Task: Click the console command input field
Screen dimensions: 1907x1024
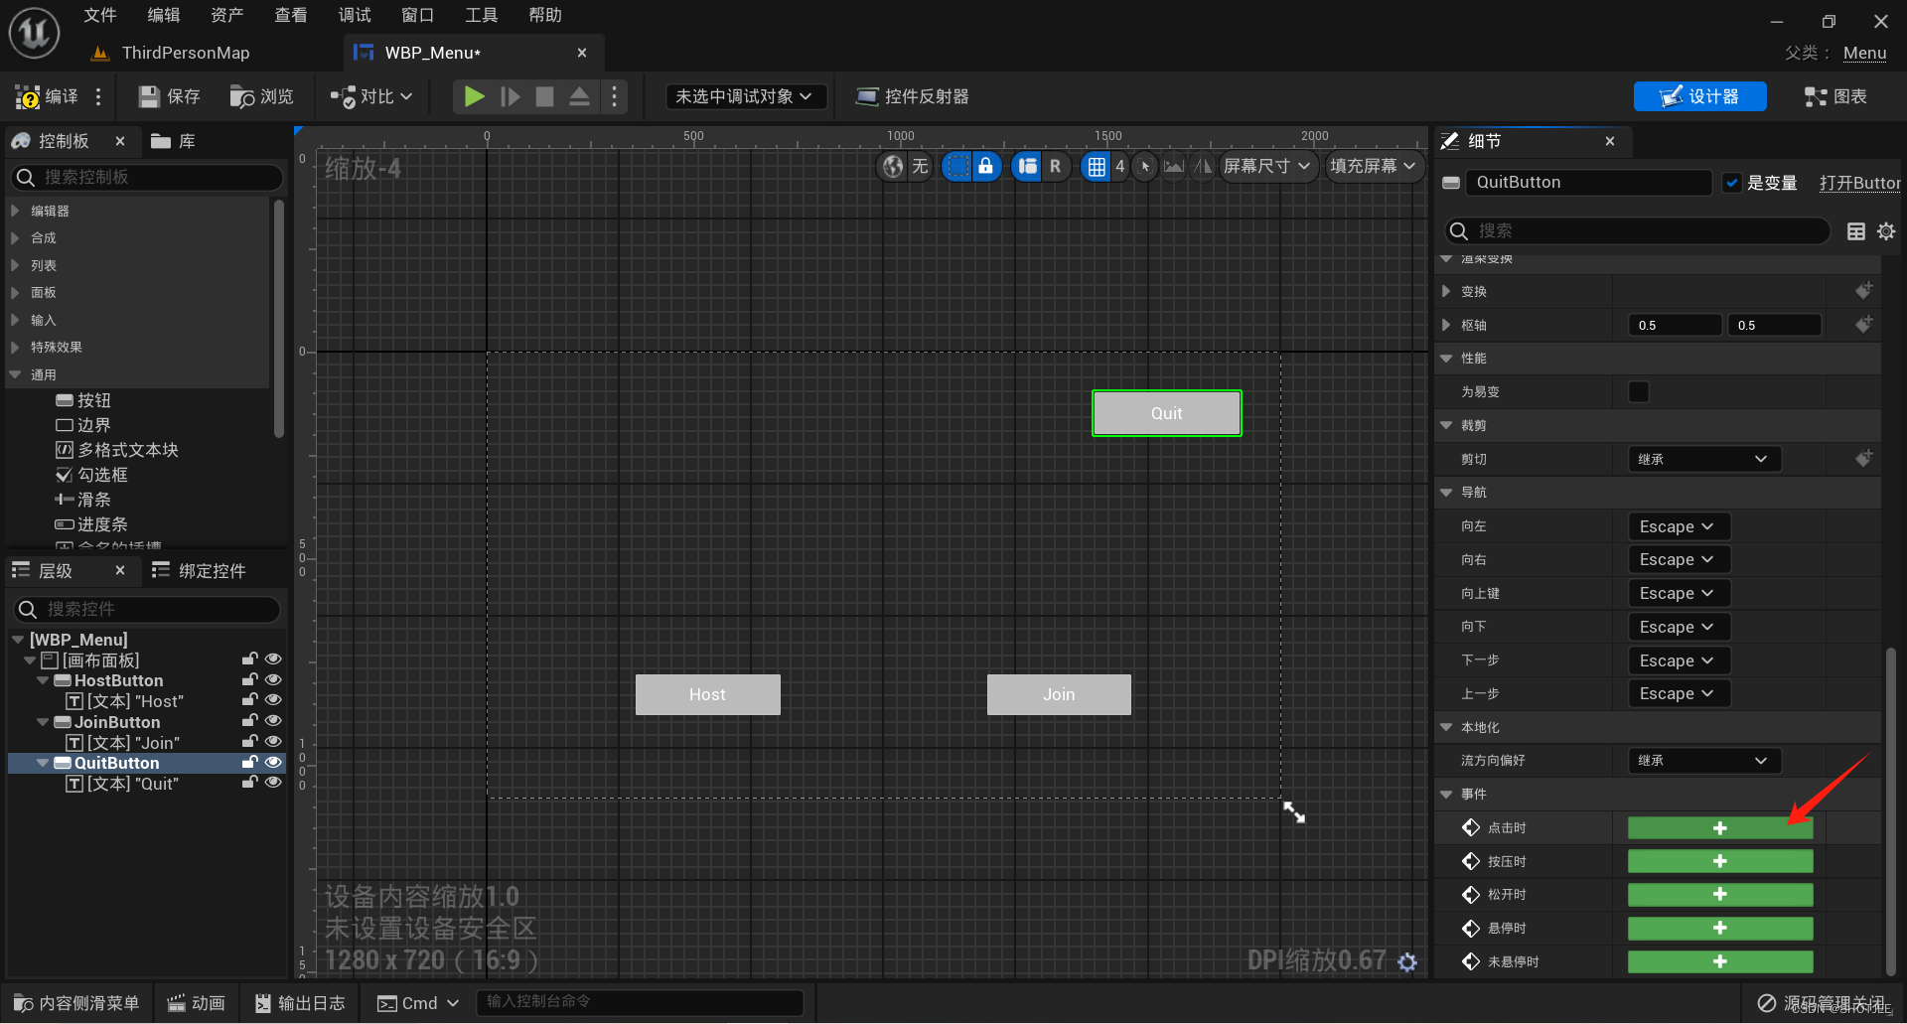Action: click(640, 1002)
